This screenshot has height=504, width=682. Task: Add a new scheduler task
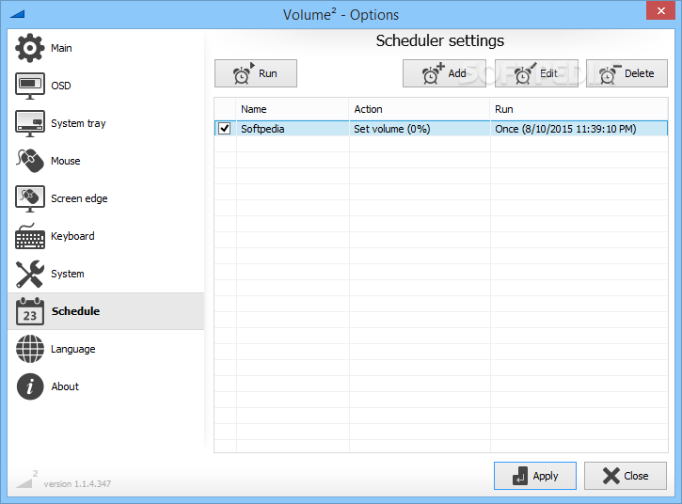click(444, 73)
